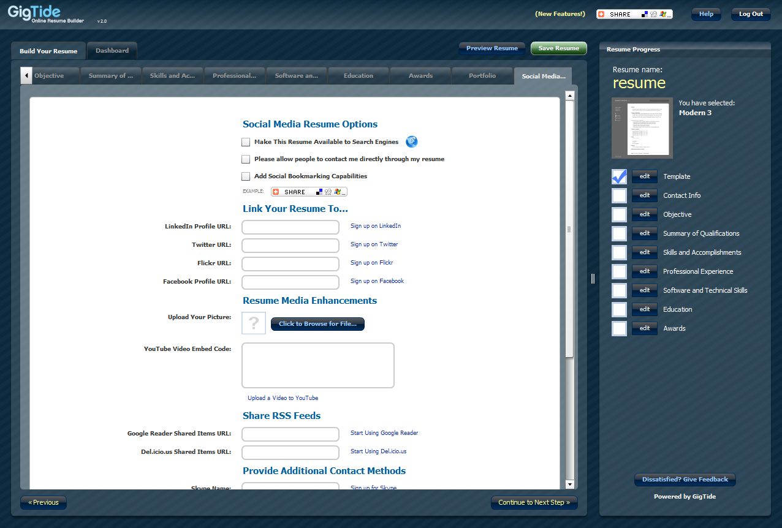Click edit next to Professional Experience
782x528 pixels.
pyautogui.click(x=645, y=271)
